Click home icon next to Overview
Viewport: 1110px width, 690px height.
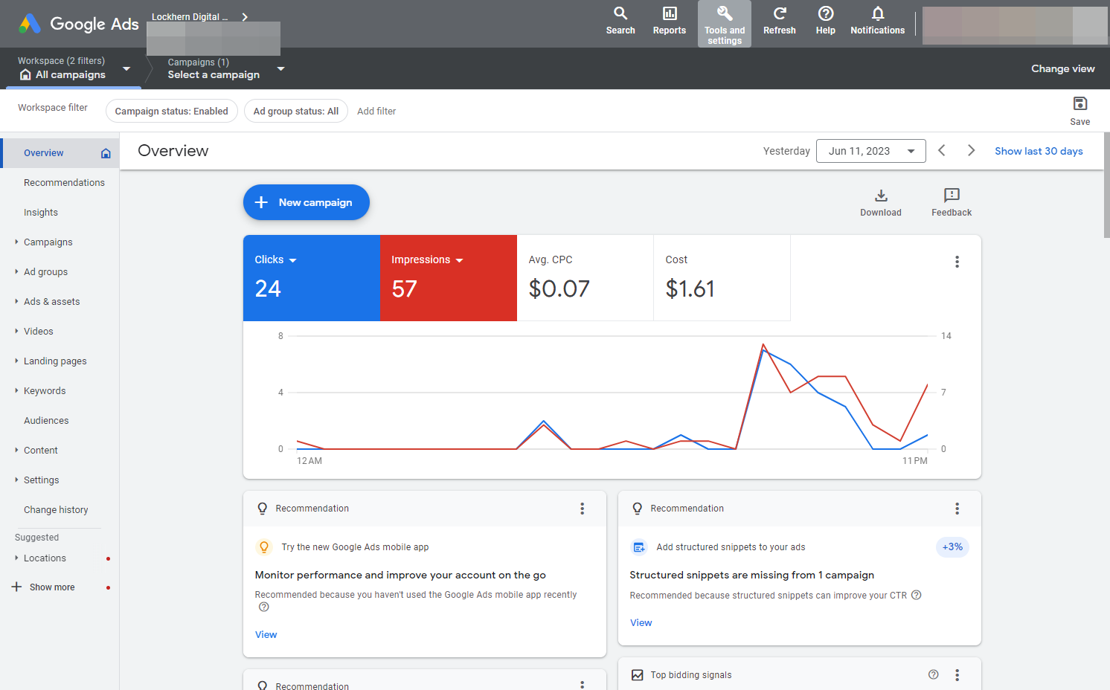(x=106, y=153)
